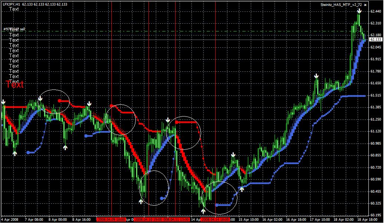Click the LFXJPY,H1 chart symbol title
This screenshot has width=384, height=223.
tap(11, 4)
